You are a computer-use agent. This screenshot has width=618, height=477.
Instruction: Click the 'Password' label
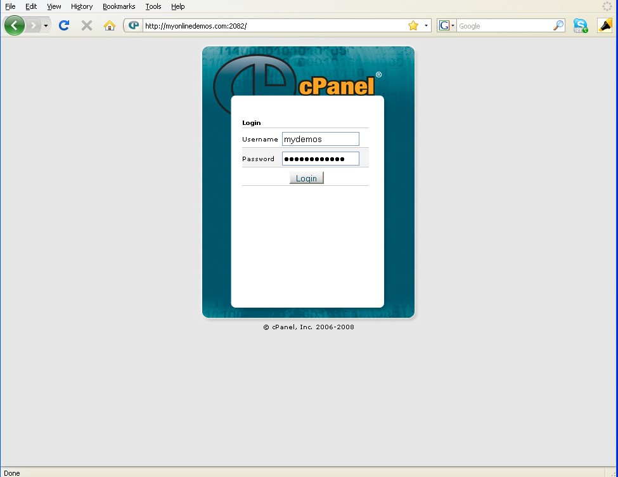(x=258, y=159)
